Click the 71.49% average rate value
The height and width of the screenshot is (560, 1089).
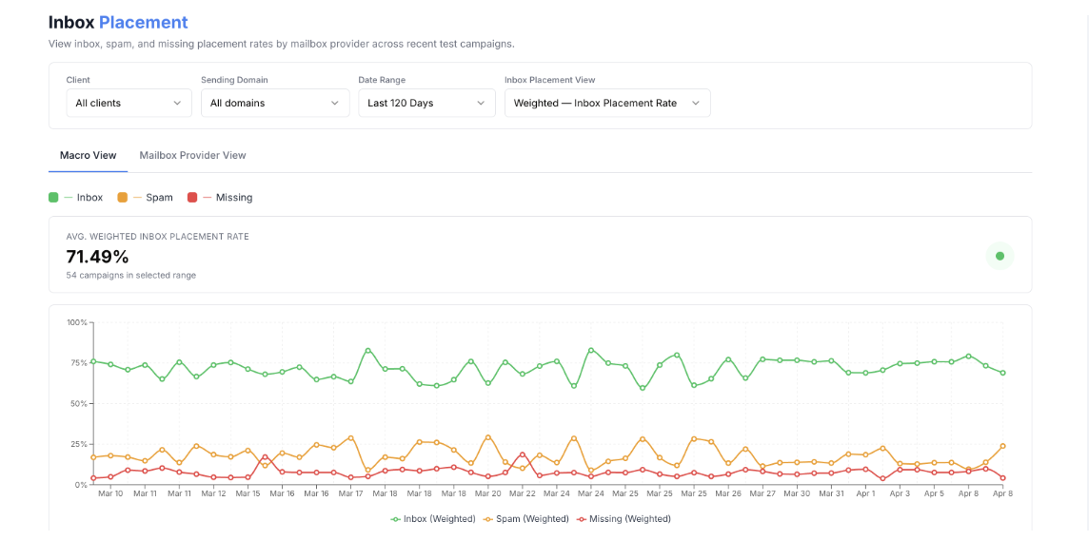[98, 257]
